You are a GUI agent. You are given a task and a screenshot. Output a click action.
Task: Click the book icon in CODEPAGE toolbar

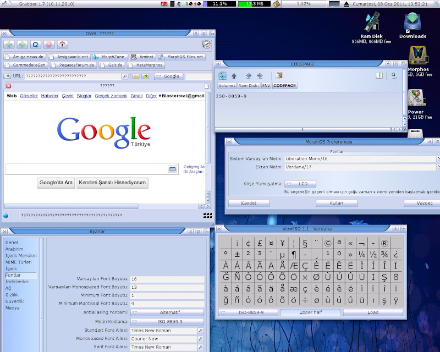[x=379, y=76]
